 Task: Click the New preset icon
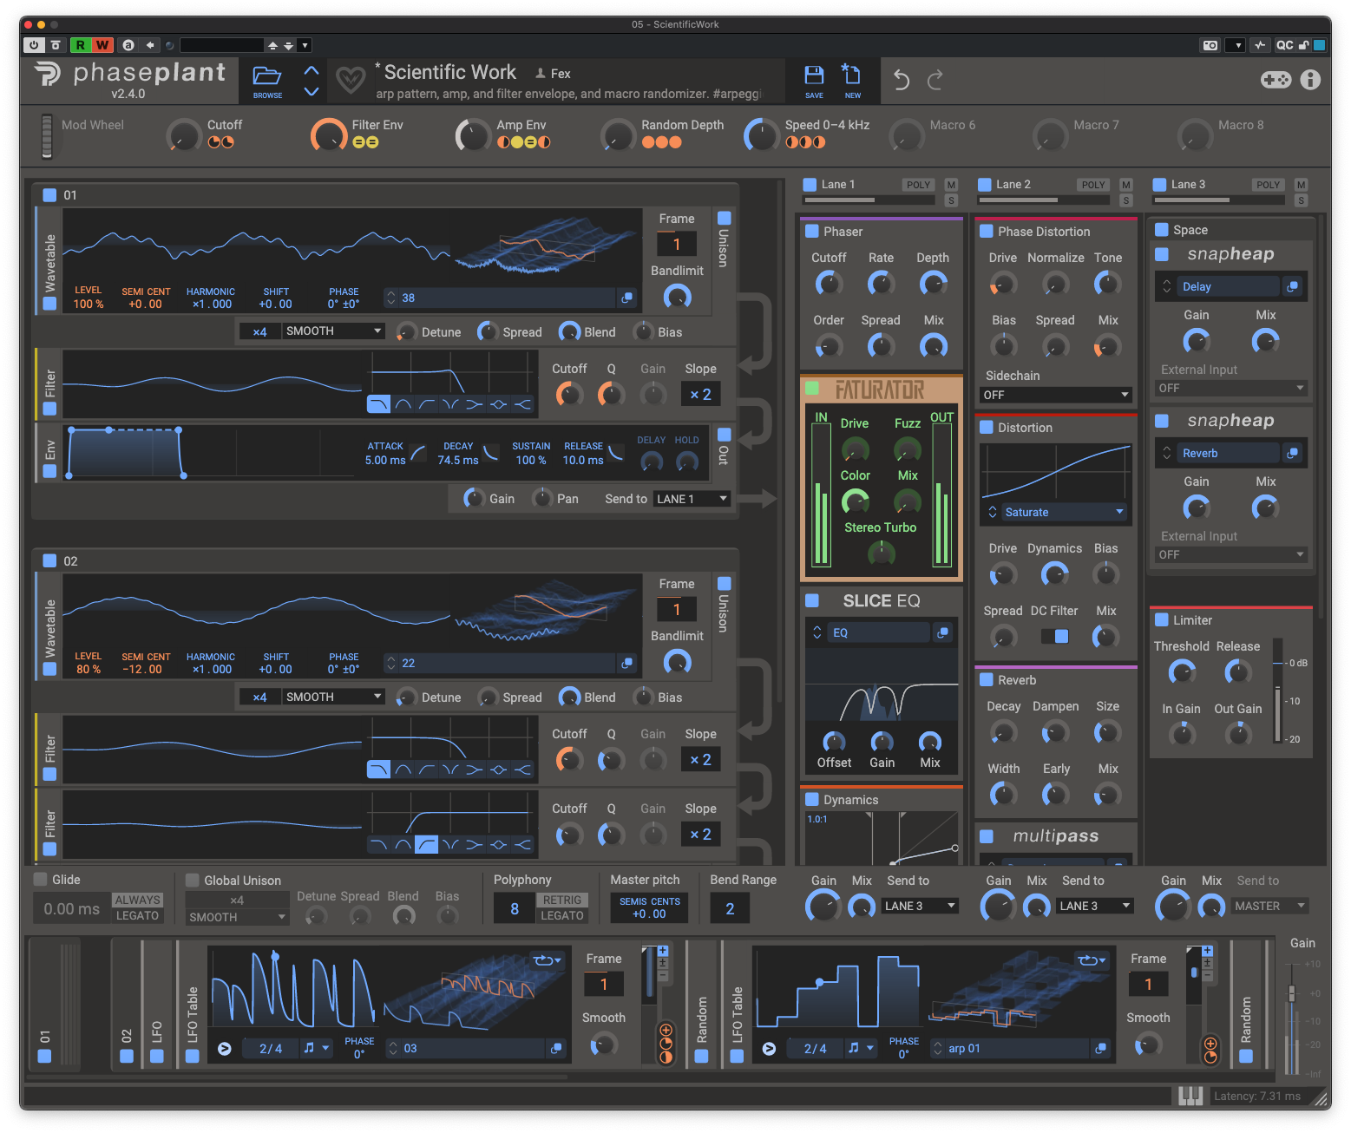click(x=852, y=80)
